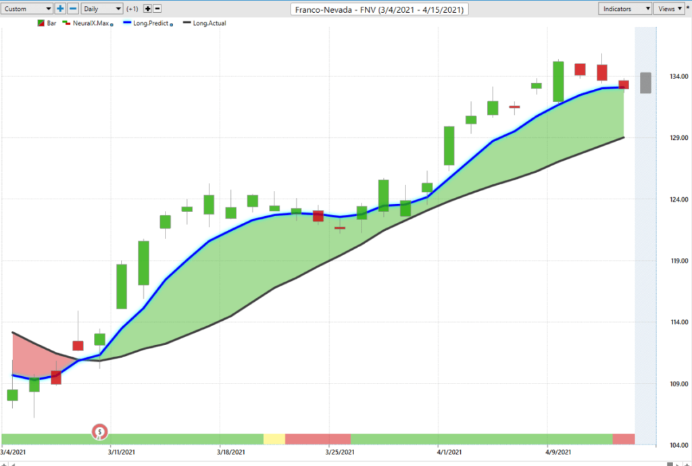Select the NeuralX.Max legend label
The height and width of the screenshot is (466, 692).
pyautogui.click(x=91, y=24)
